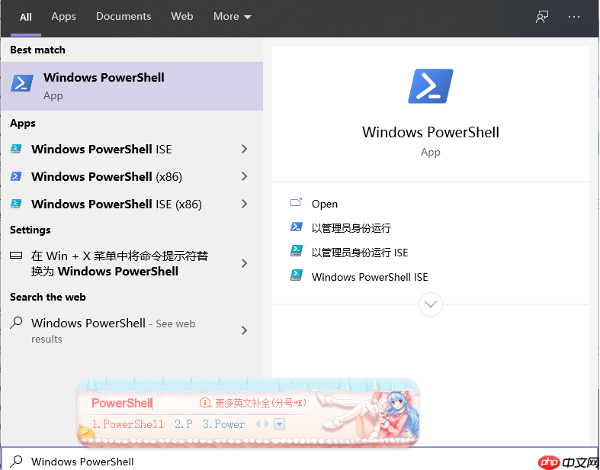This screenshot has height=470, width=600.
Task: Click the Open action window icon
Action: point(296,202)
